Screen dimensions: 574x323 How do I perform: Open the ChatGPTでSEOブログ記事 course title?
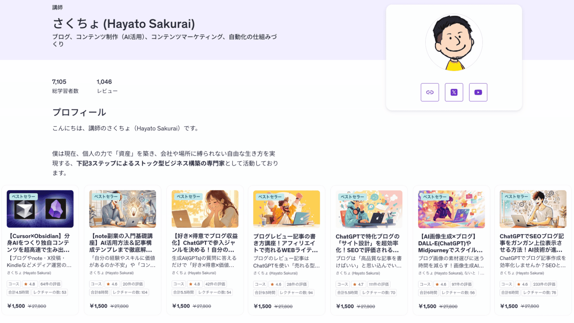coord(533,243)
